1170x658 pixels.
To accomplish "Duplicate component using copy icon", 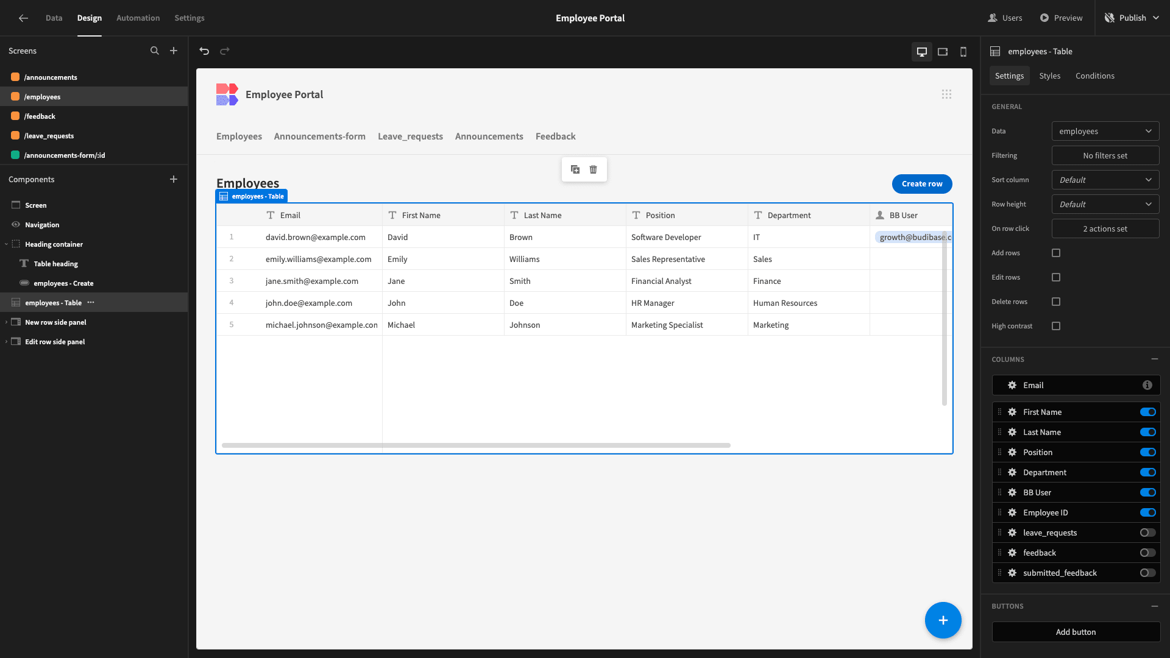I will click(x=575, y=169).
